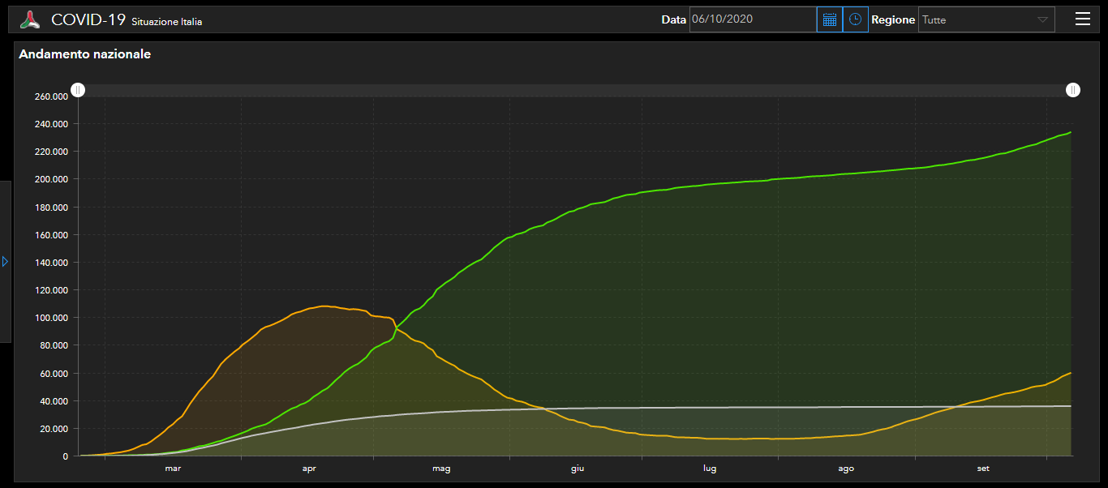
Task: Click the 260.000 y-axis label
Action: pyautogui.click(x=51, y=96)
